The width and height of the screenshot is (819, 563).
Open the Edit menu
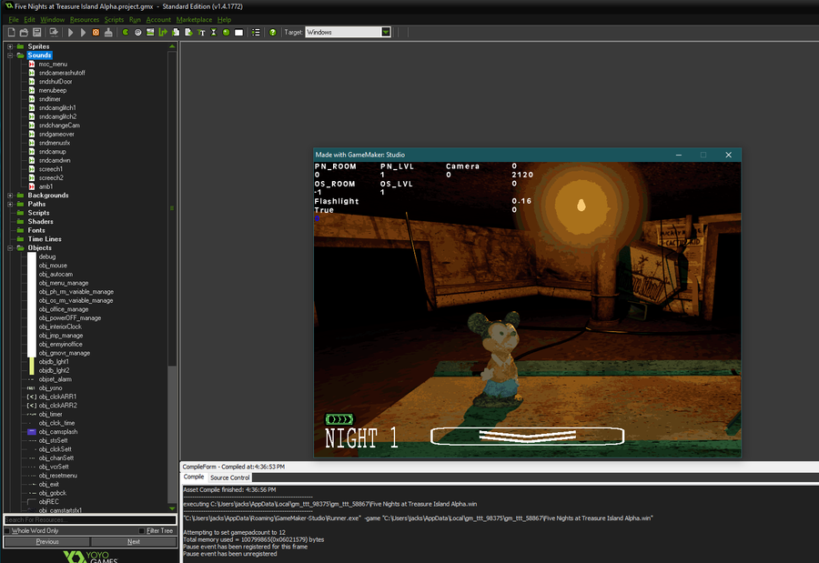tap(30, 20)
